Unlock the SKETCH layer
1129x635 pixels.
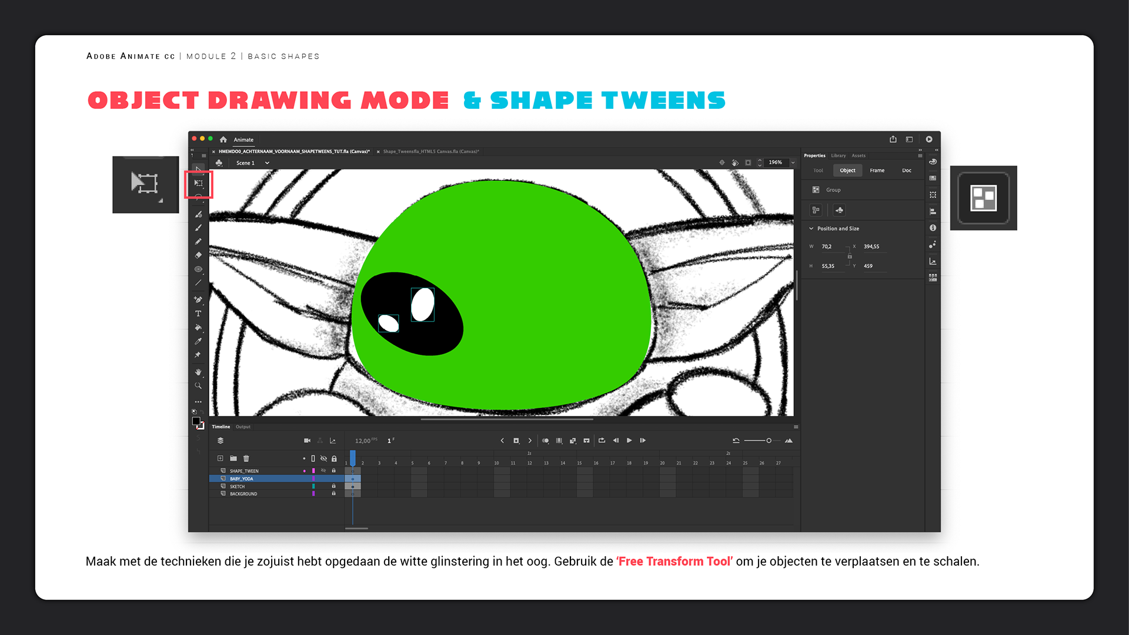pos(333,486)
